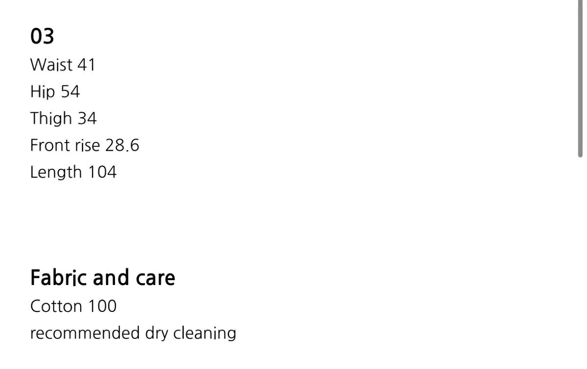The image size is (587, 369).
Task: Select the thigh value 34
Action: pos(87,119)
